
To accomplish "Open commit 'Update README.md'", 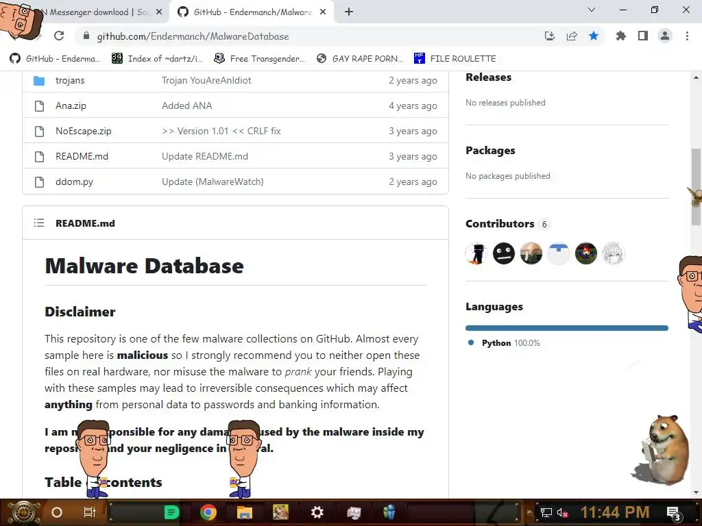I will [204, 157].
